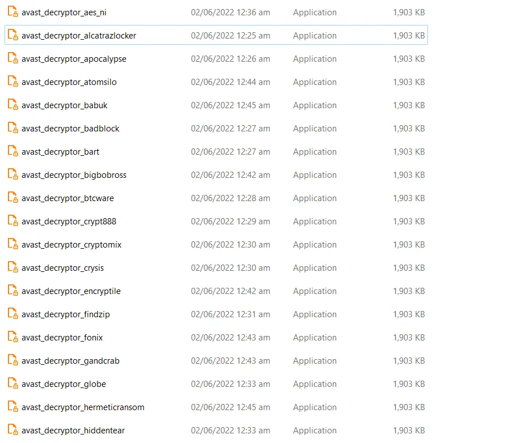Select file name avast_decryptor_aes_ni
Viewport: 522px width, 443px height.
pyautogui.click(x=64, y=12)
